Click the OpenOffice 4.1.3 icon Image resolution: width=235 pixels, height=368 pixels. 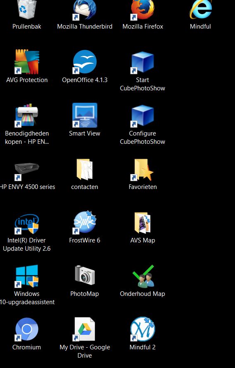(84, 62)
